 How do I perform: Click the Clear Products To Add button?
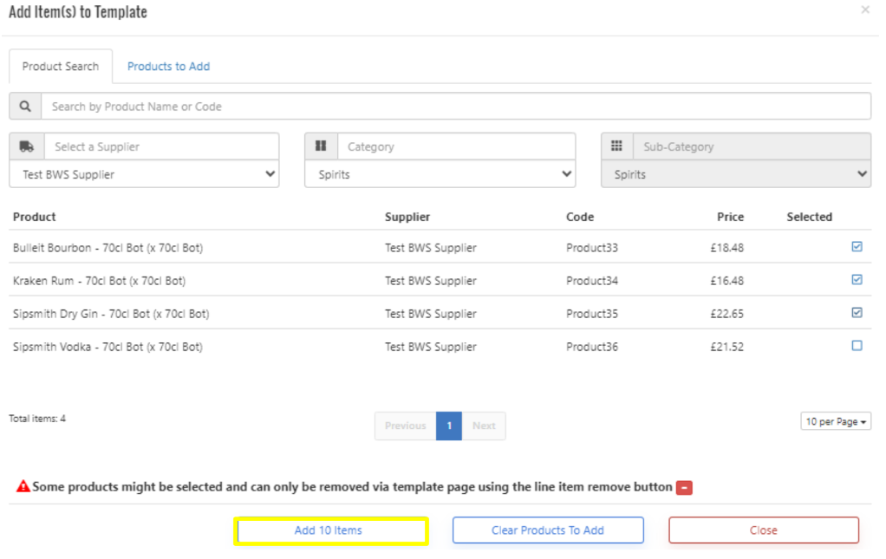547,530
